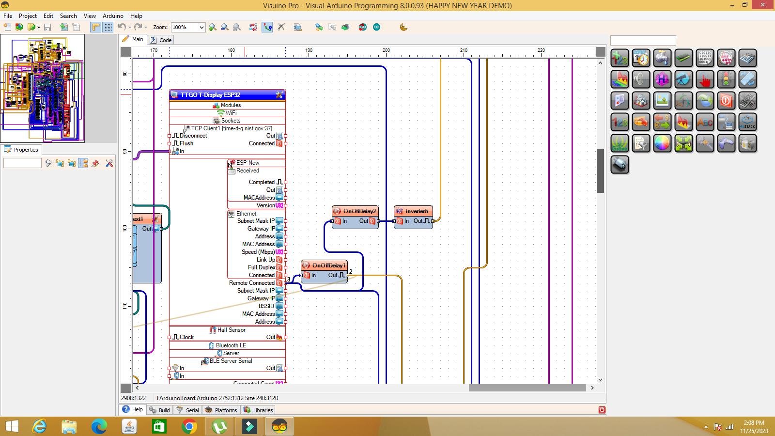Click the vertical canvas scrollbar thumb
Screen dimensions: 775x436
coord(601,171)
